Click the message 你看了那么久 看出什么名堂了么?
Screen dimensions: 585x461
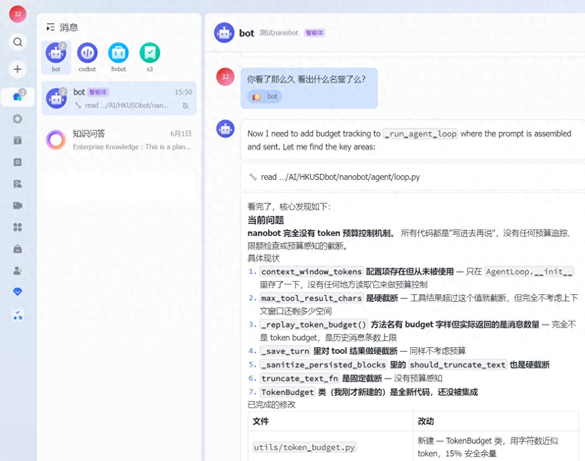tap(306, 79)
